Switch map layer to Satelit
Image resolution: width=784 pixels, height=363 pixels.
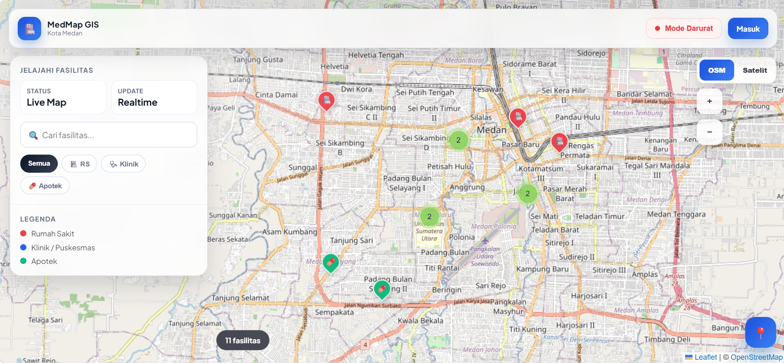[x=754, y=70]
